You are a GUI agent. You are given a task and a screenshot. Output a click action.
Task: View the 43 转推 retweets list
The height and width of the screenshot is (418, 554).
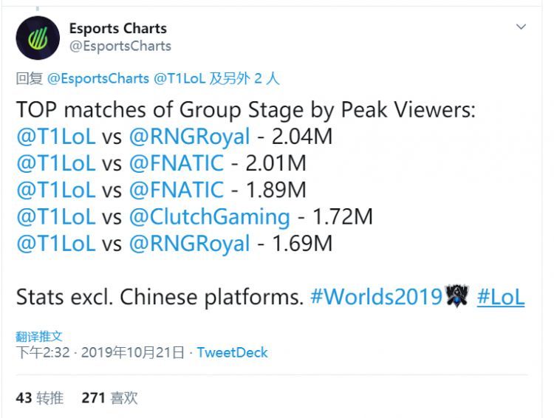(40, 398)
